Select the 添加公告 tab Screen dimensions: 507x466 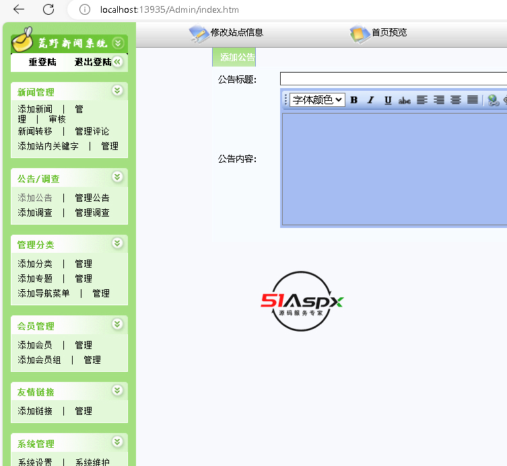(x=234, y=57)
